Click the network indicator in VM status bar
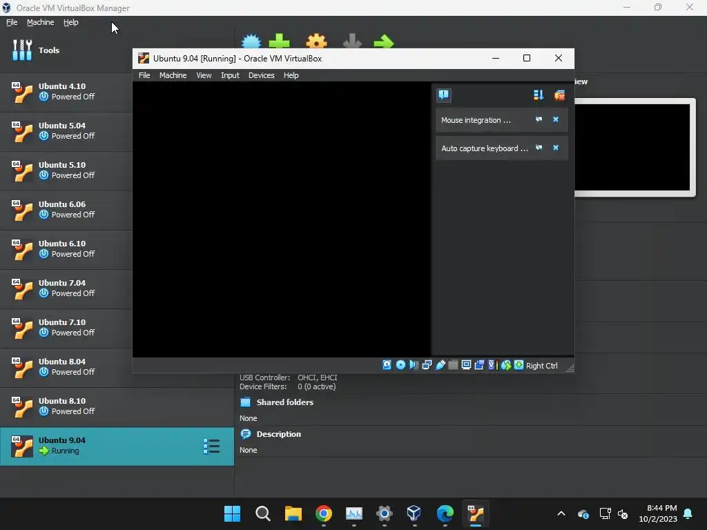 (x=427, y=365)
